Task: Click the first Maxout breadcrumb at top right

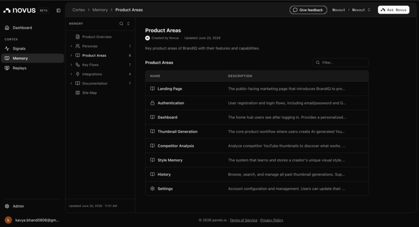Action: pos(338,10)
